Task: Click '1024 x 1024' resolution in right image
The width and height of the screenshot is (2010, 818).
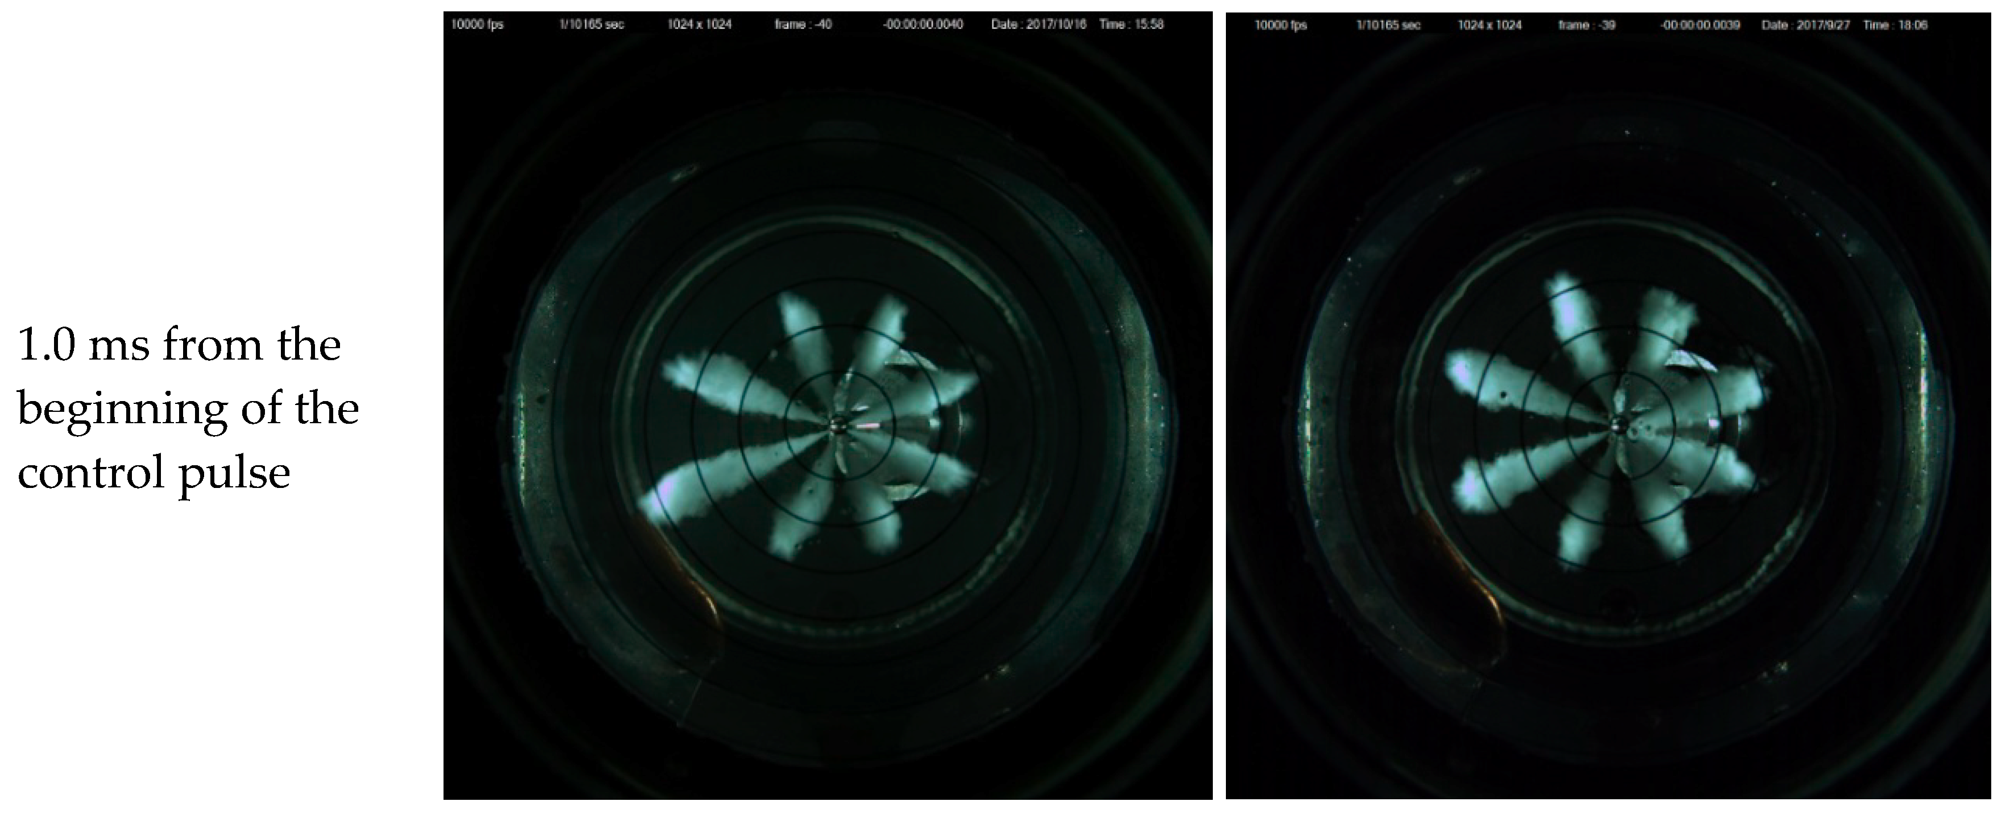Action: point(1490,25)
